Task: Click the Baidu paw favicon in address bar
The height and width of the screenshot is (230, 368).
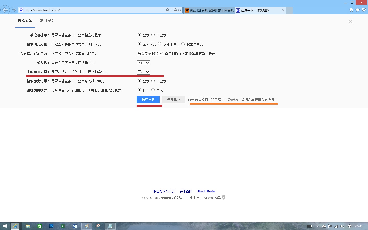Action: [21, 10]
